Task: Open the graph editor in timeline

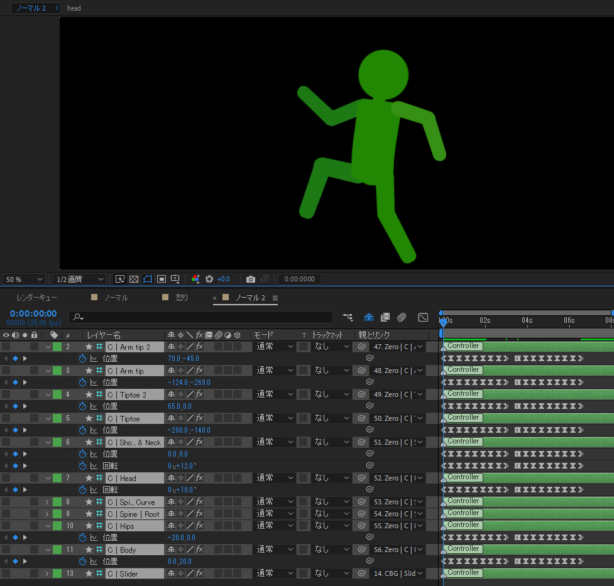Action: (423, 317)
